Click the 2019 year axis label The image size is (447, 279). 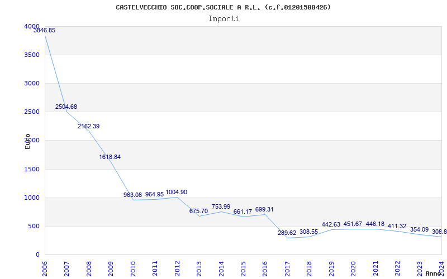click(331, 269)
